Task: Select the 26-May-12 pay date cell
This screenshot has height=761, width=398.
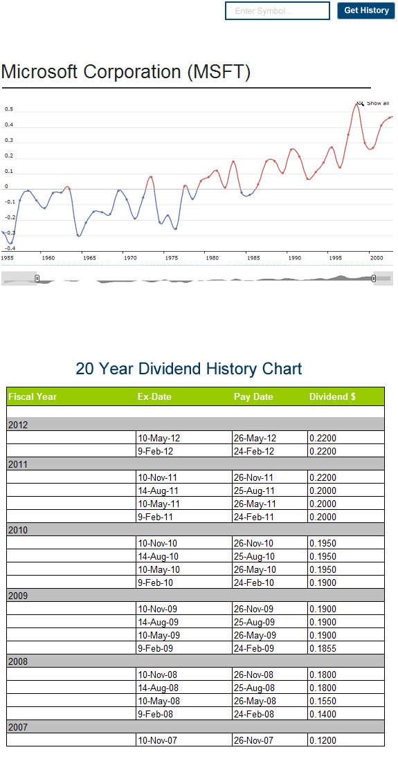Action: 270,438
